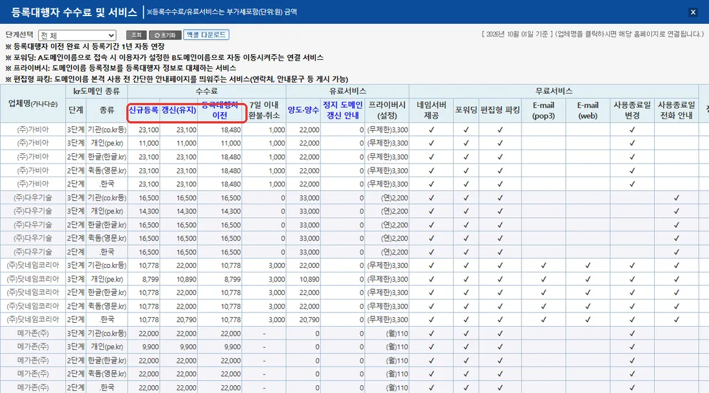Open (주)닷네임코리아 link in 기관(co.kr등) row
The height and width of the screenshot is (393, 709).
(x=33, y=265)
